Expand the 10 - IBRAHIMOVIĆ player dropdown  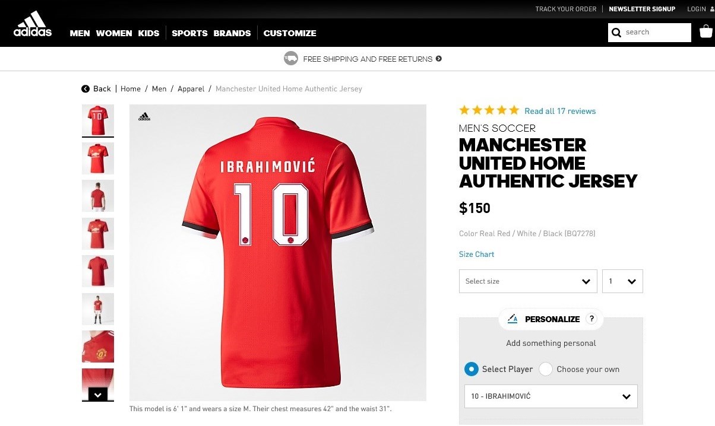(x=551, y=396)
